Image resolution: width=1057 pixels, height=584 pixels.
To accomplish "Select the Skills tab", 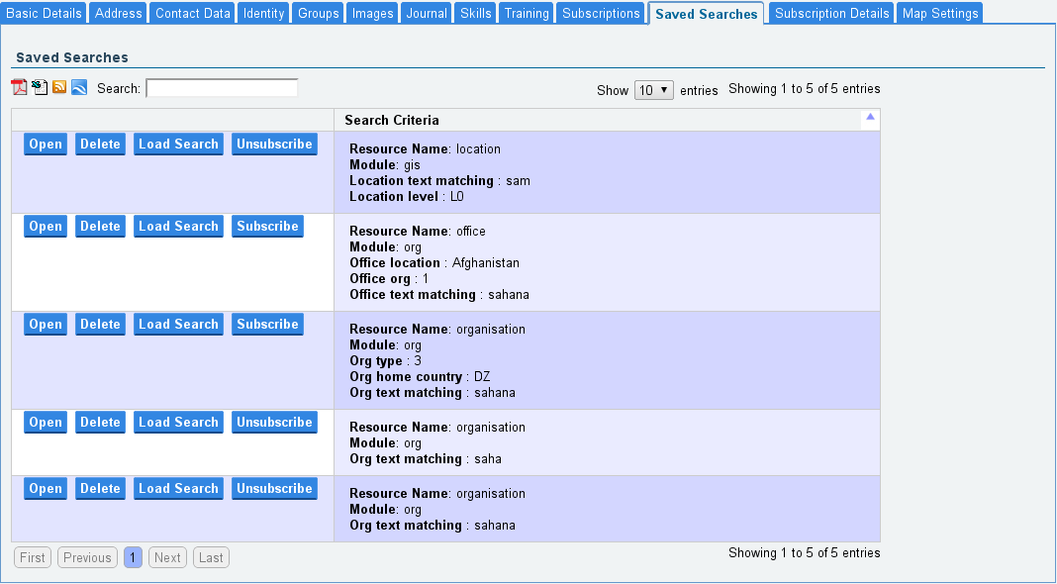I will pyautogui.click(x=475, y=14).
